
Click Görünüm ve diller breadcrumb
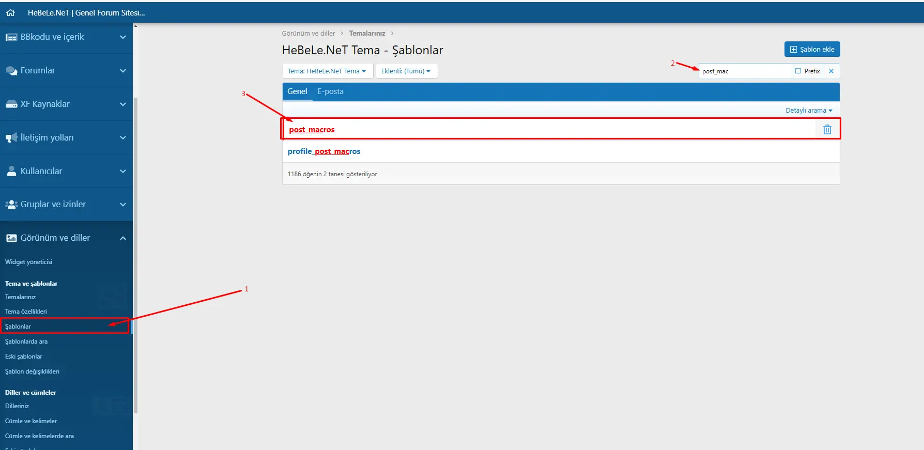[x=309, y=33]
